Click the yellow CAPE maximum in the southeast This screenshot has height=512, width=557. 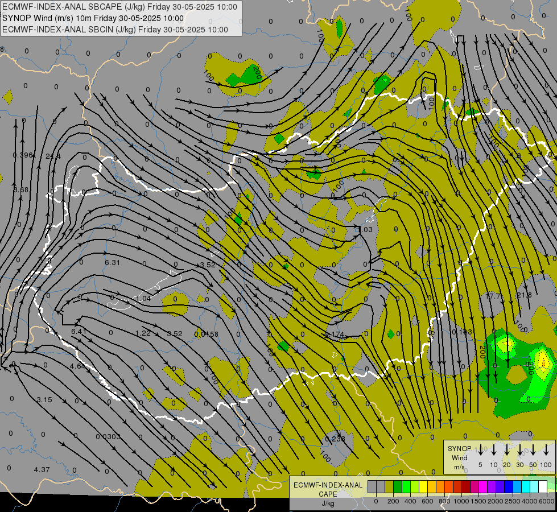click(543, 361)
